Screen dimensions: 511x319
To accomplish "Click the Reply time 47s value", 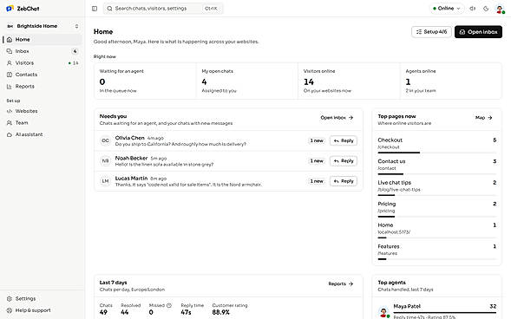I will (186, 312).
